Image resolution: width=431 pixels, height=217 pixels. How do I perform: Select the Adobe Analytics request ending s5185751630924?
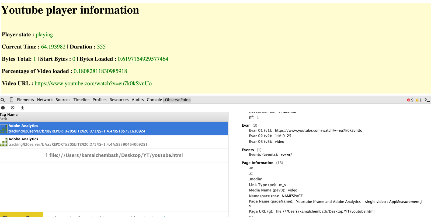click(114, 129)
